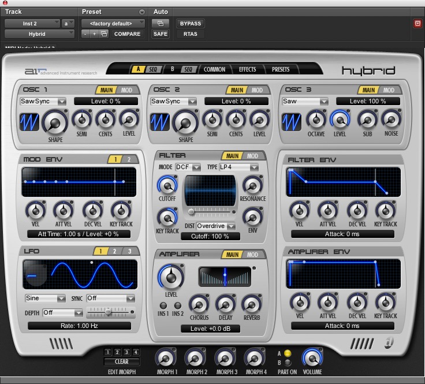Viewport: 425px width, 384px height.
Task: Toggle the INS 2 insert button
Action: [178, 305]
